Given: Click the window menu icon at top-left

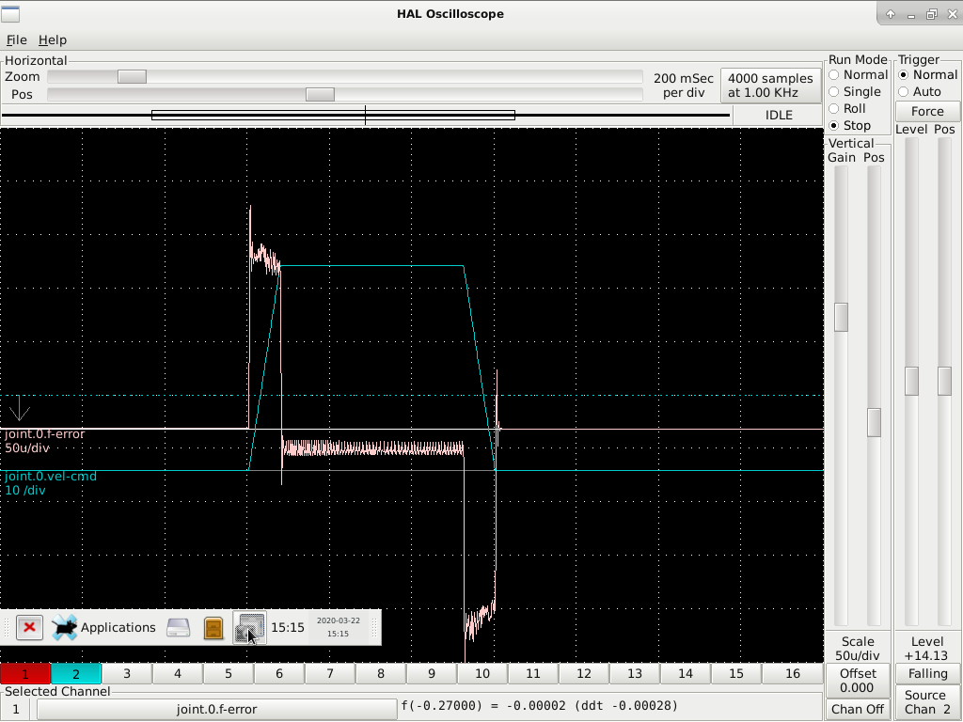Looking at the screenshot, I should (x=12, y=14).
